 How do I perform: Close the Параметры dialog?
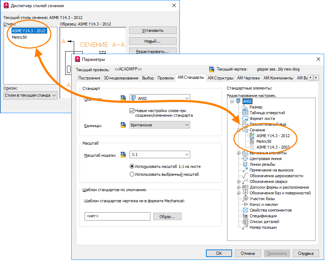[x=318, y=59]
